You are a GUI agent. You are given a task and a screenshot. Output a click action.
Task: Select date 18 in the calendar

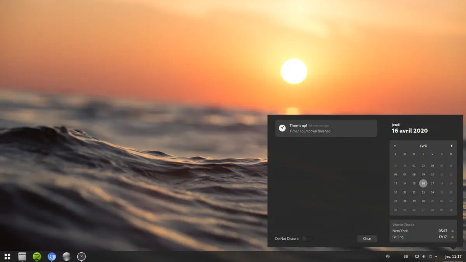(x=442, y=183)
